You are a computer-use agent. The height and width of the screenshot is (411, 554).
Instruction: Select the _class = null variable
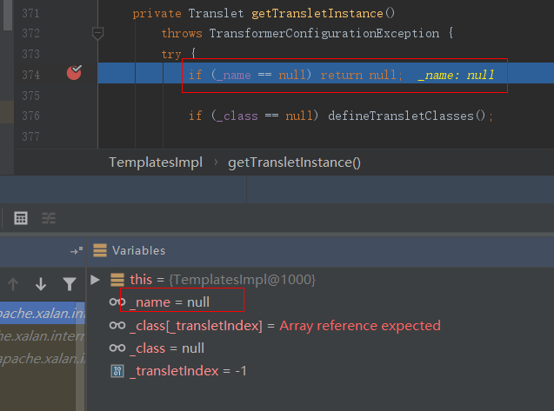pyautogui.click(x=166, y=348)
